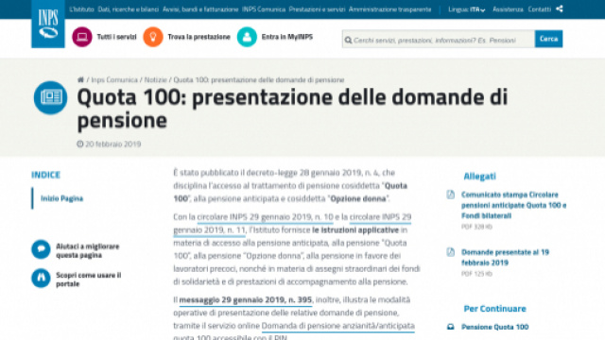The width and height of the screenshot is (605, 340).
Task: Open Prestazioni e servizi menu
Action: pyautogui.click(x=317, y=9)
